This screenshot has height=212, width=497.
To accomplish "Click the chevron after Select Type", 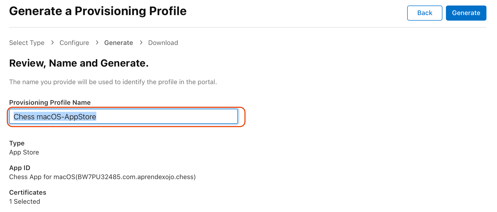I will coord(52,43).
